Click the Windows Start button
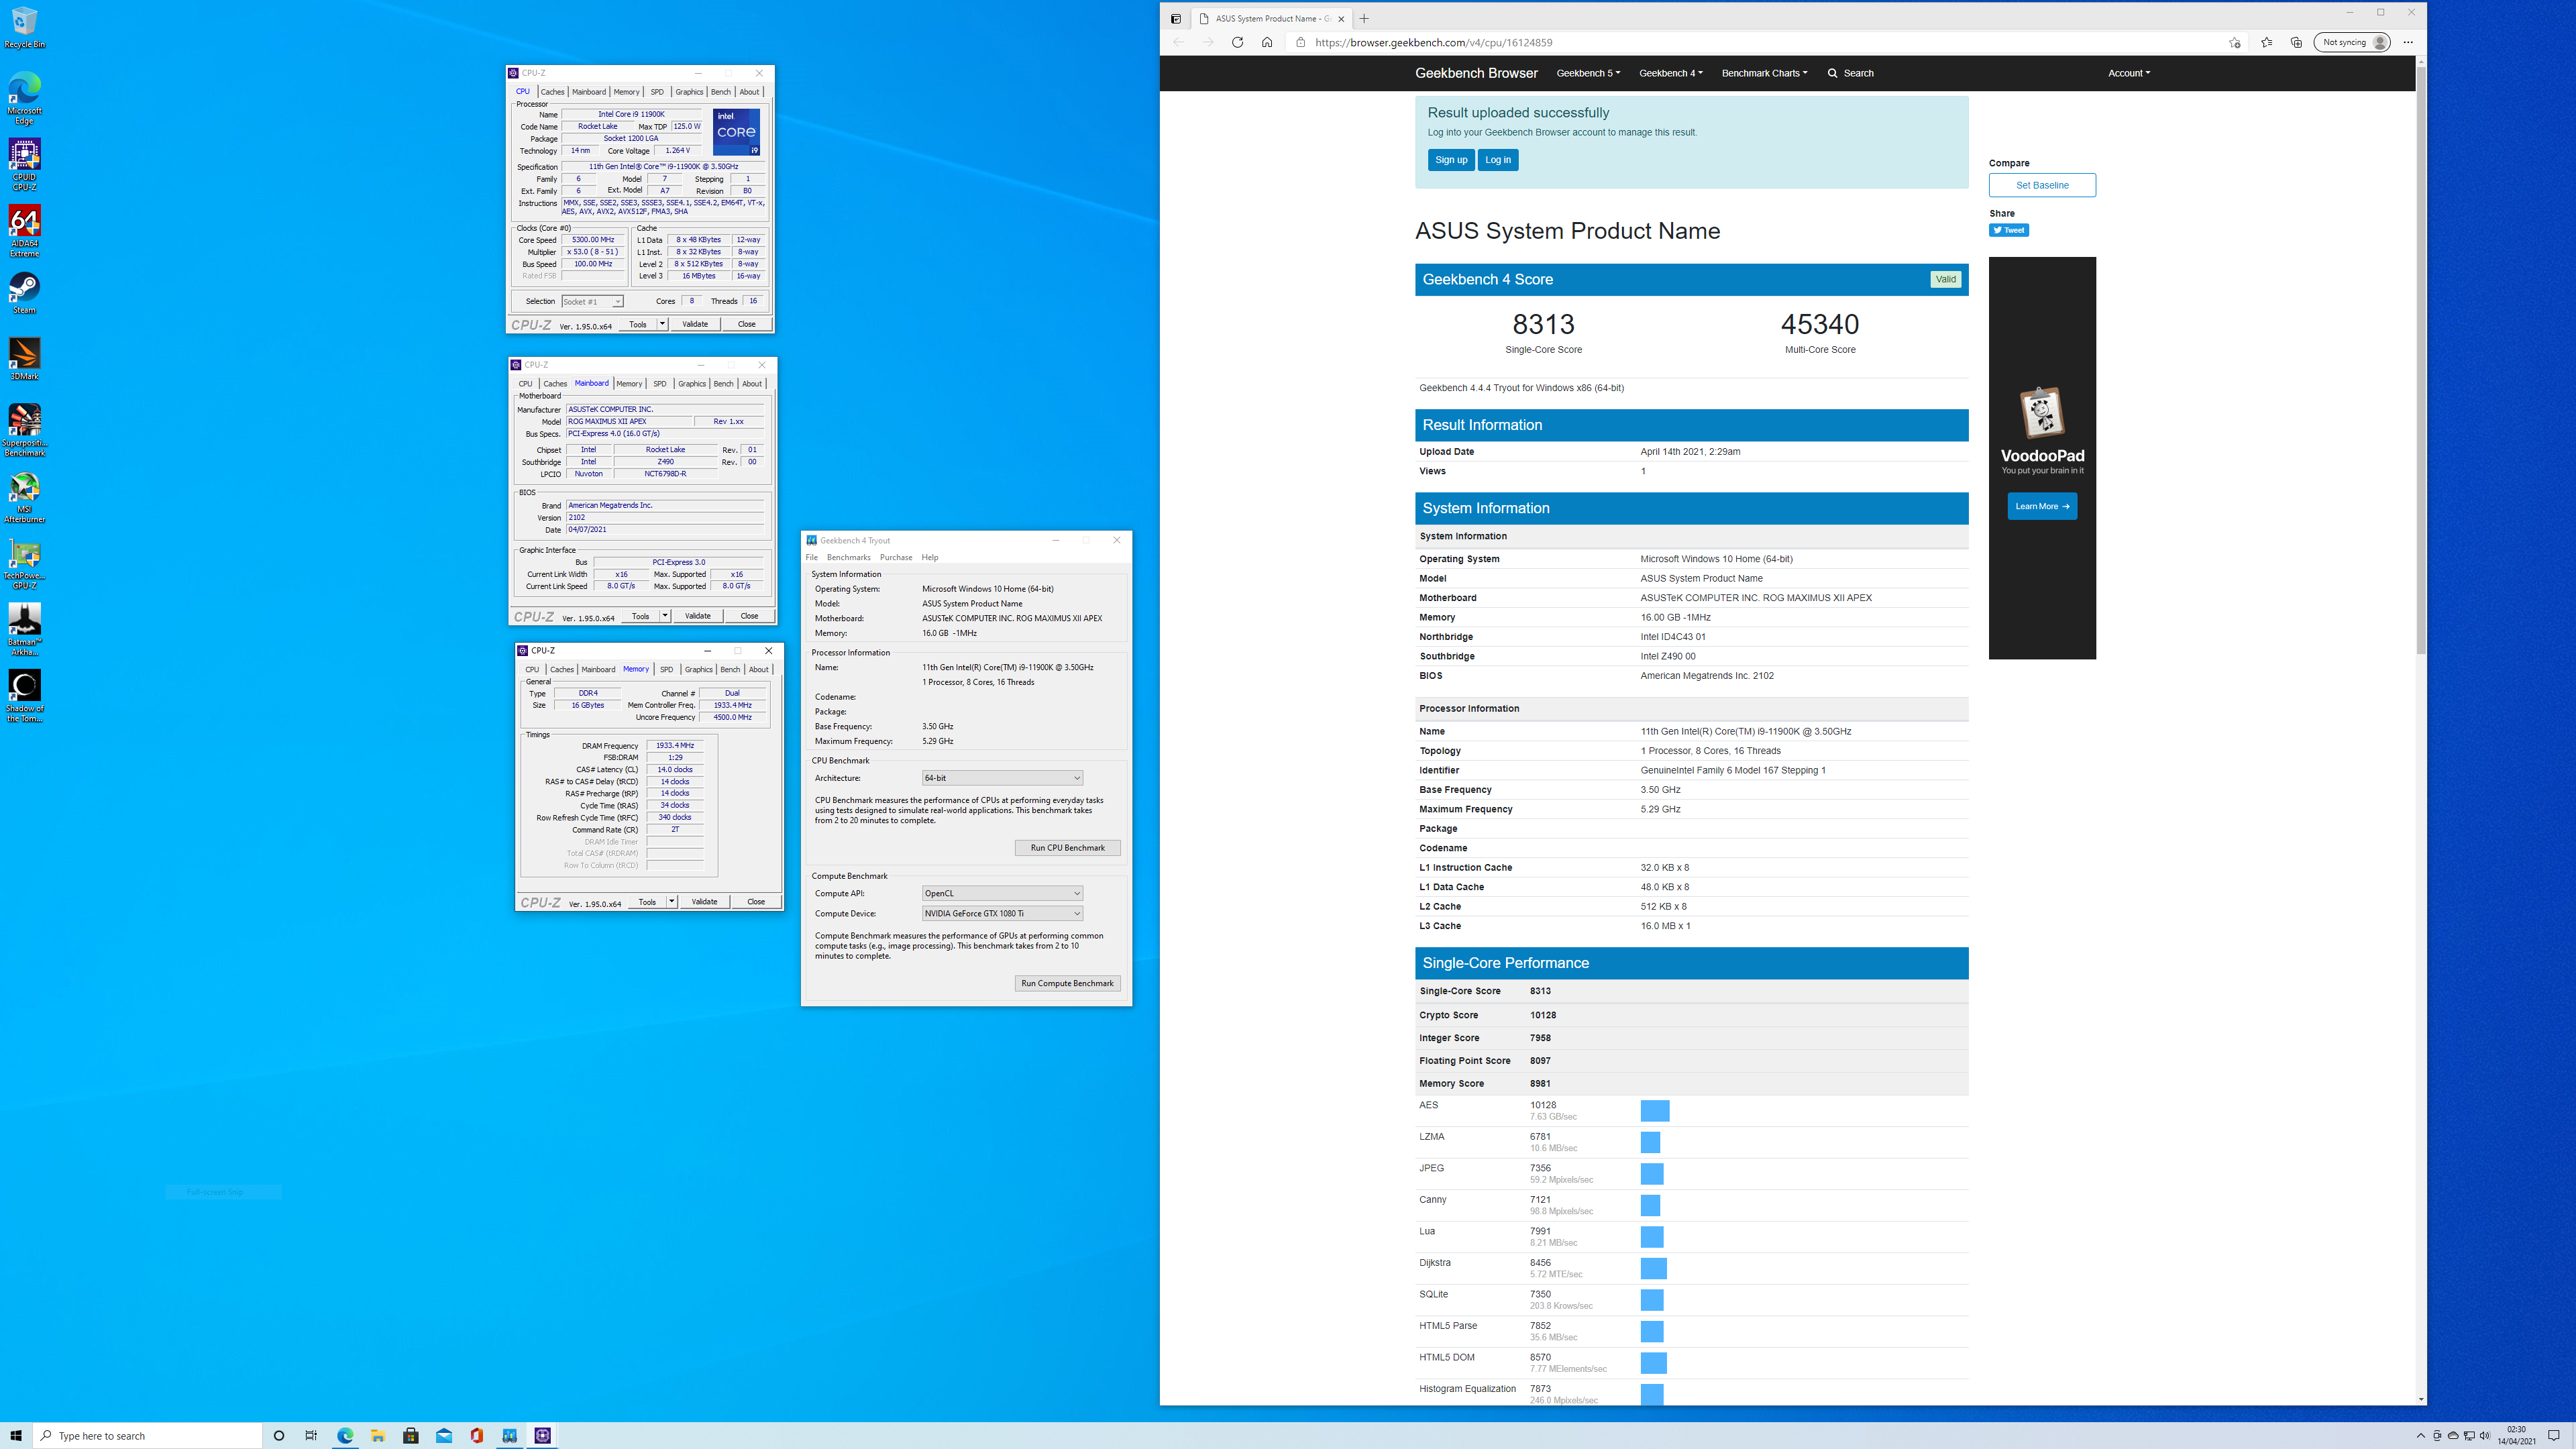 16,1435
